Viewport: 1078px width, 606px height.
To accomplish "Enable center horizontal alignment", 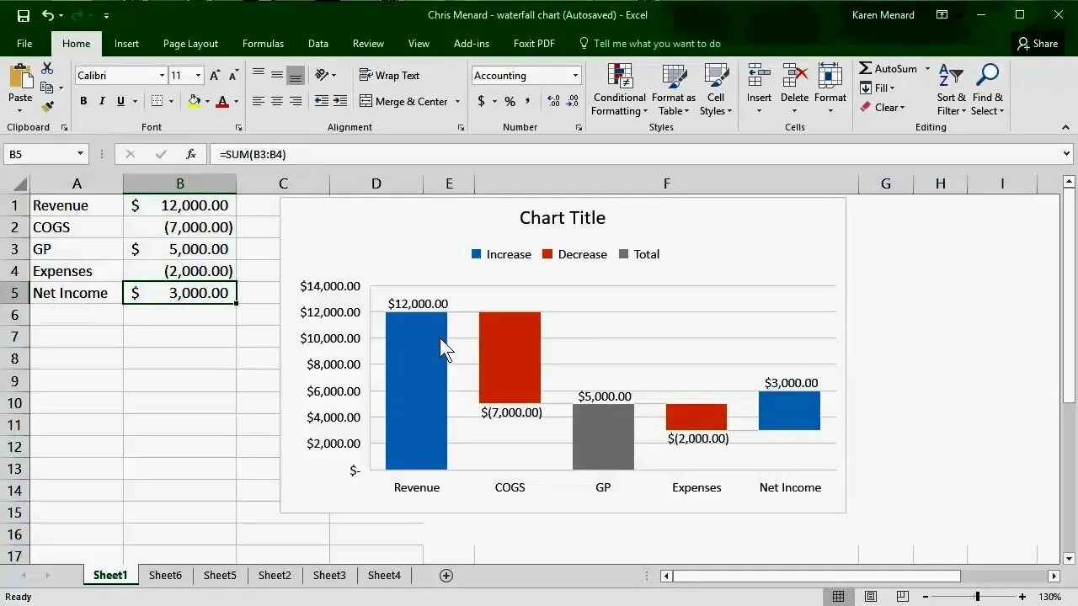I will click(x=277, y=101).
